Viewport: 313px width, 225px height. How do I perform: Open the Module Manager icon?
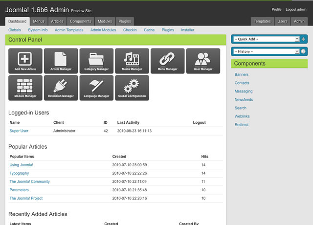click(25, 88)
